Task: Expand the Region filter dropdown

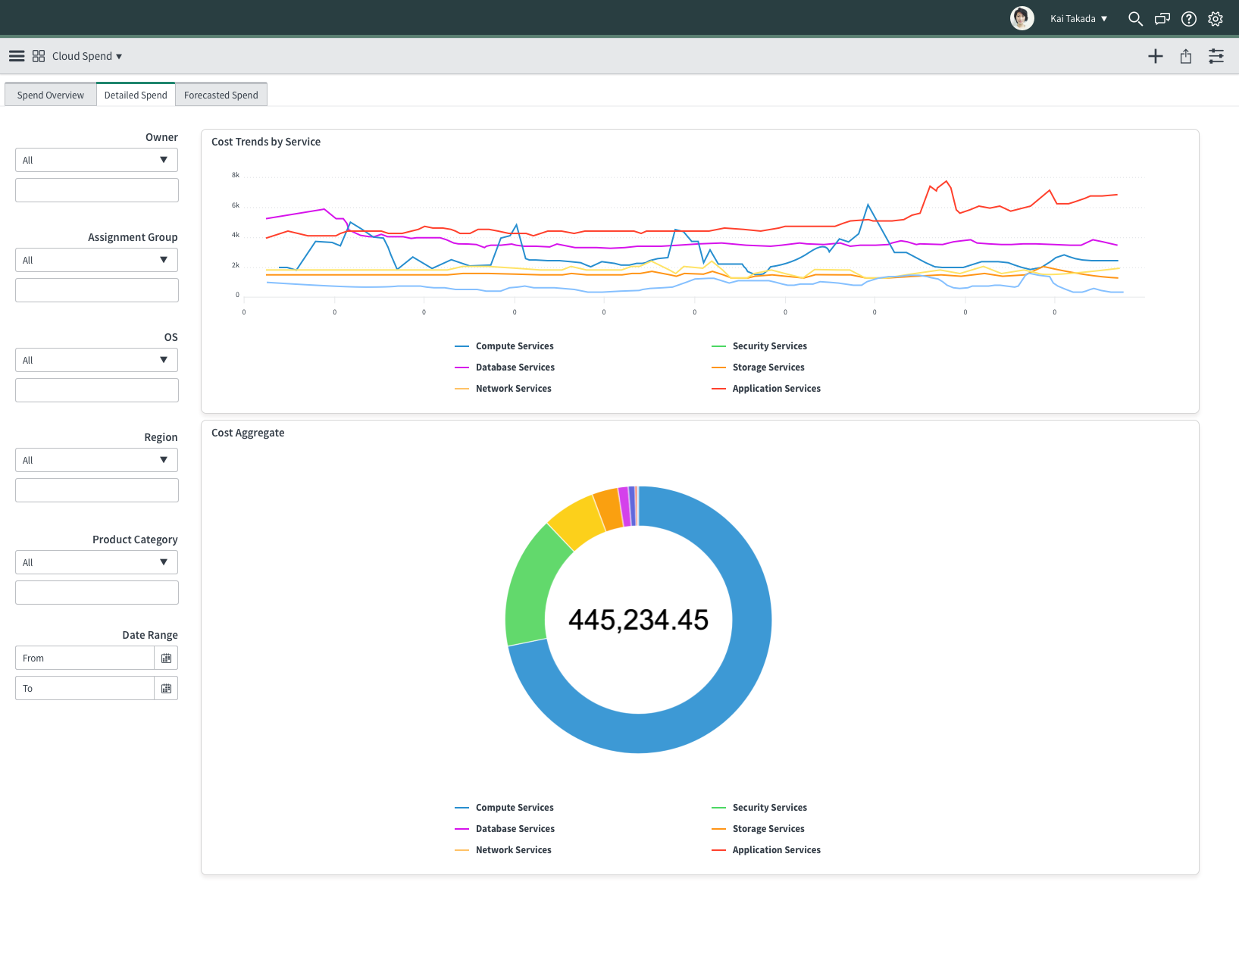Action: [96, 460]
